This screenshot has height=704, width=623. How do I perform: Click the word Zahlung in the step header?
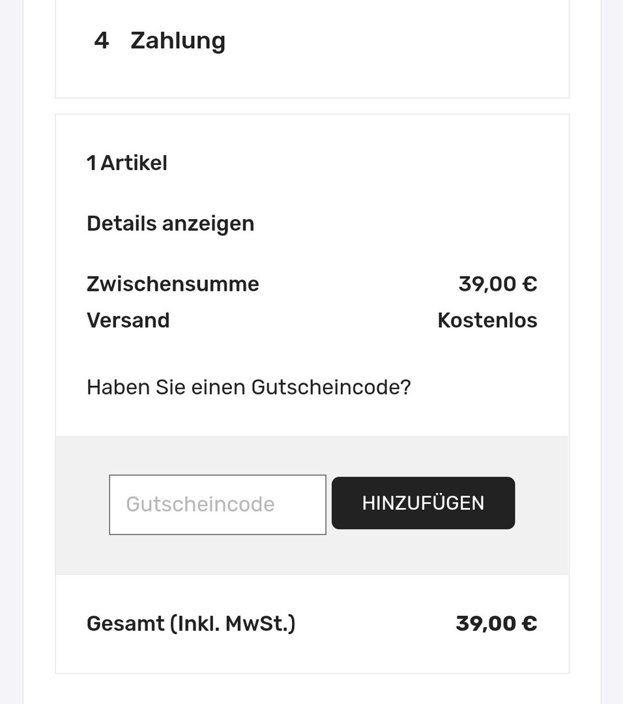178,41
